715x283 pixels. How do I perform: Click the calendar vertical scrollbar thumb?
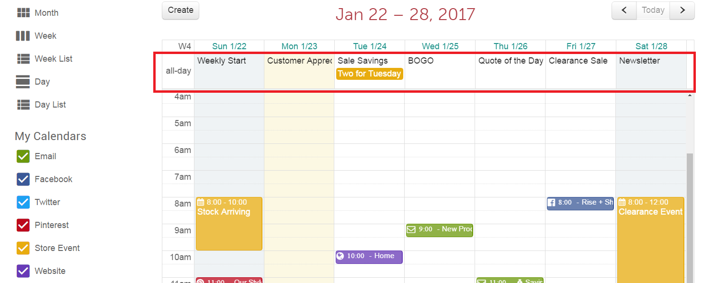click(690, 218)
